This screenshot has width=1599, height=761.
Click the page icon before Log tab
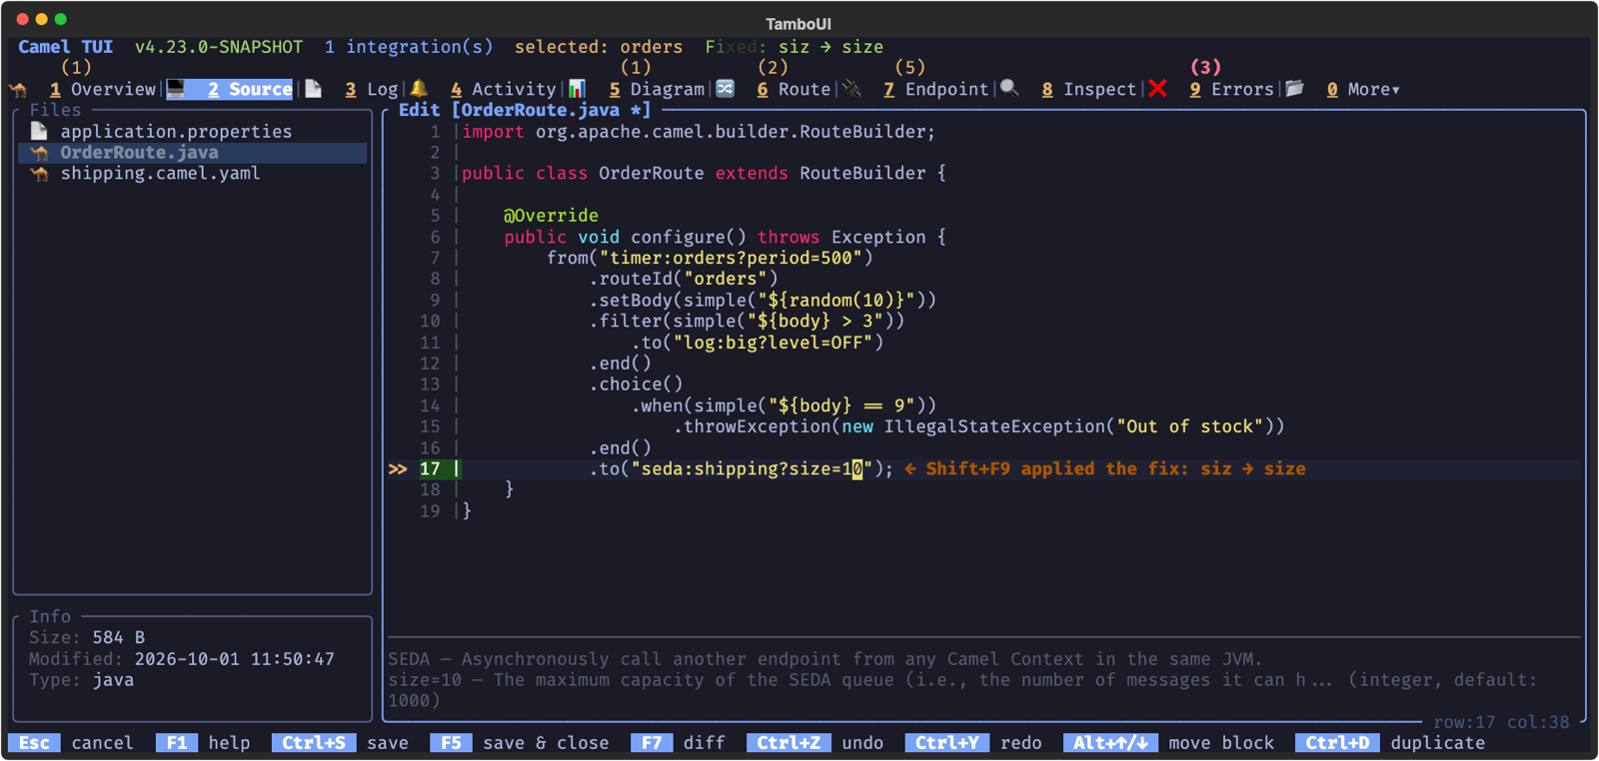pos(314,89)
